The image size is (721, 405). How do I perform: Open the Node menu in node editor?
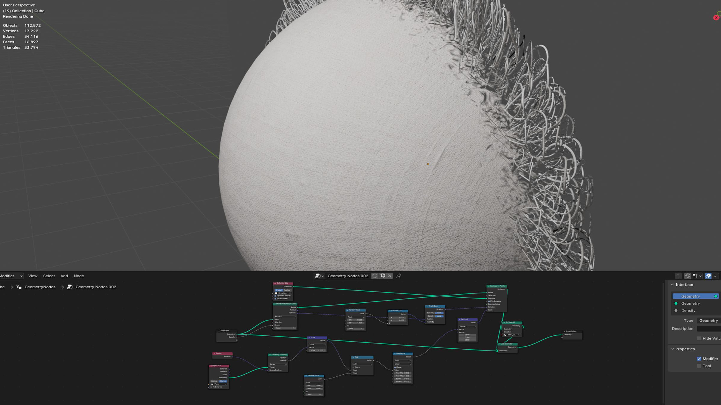point(79,276)
